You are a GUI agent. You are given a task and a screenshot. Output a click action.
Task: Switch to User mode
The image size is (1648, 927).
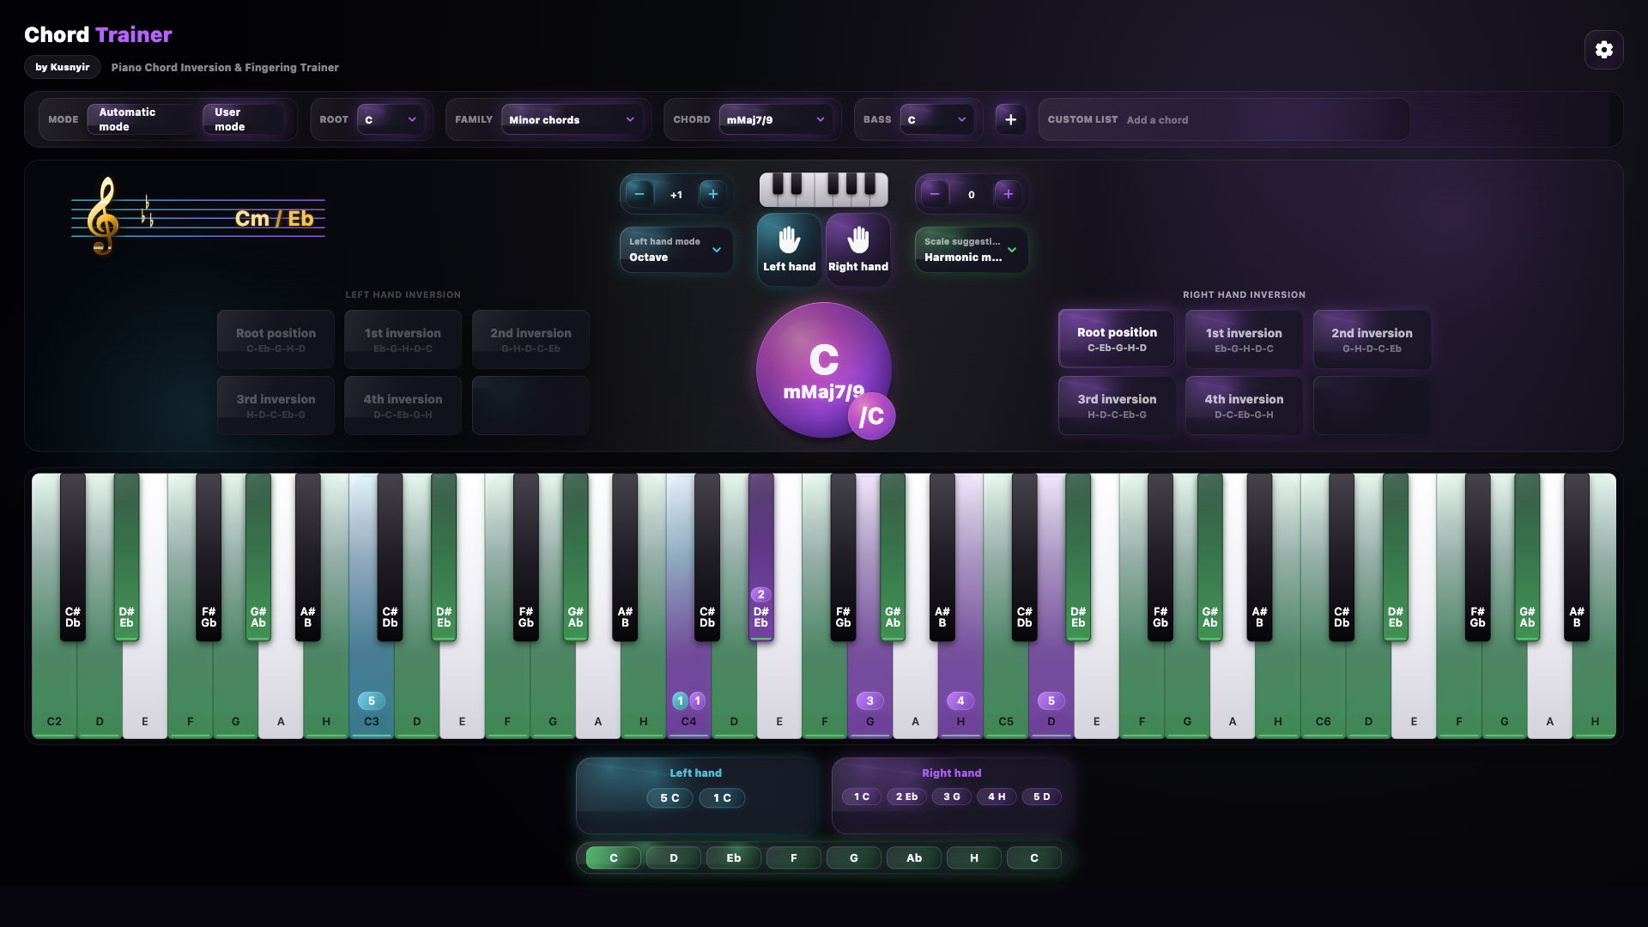pos(244,119)
